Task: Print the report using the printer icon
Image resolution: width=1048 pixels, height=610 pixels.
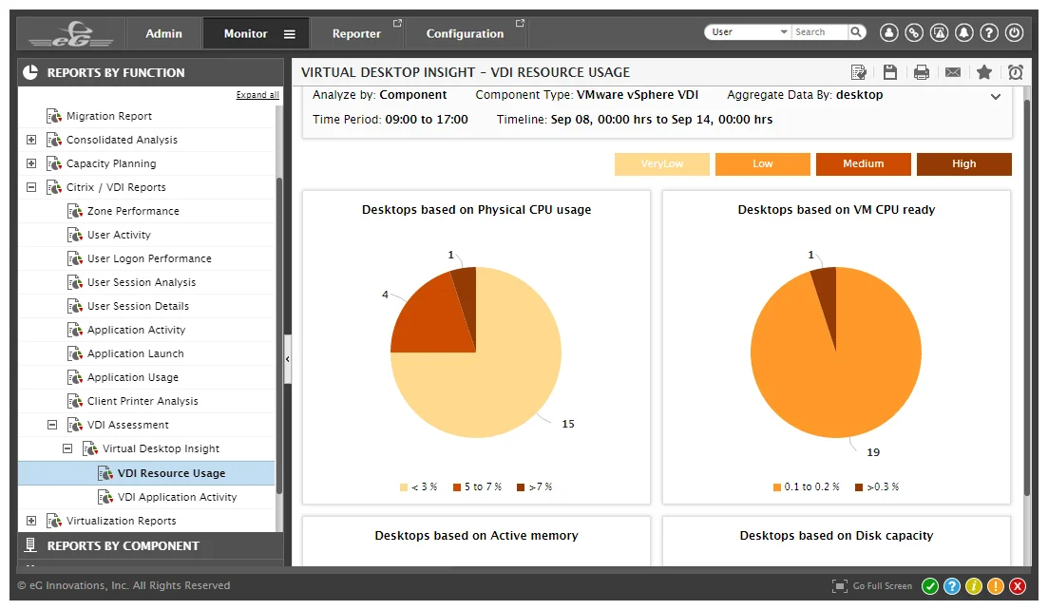Action: (921, 72)
